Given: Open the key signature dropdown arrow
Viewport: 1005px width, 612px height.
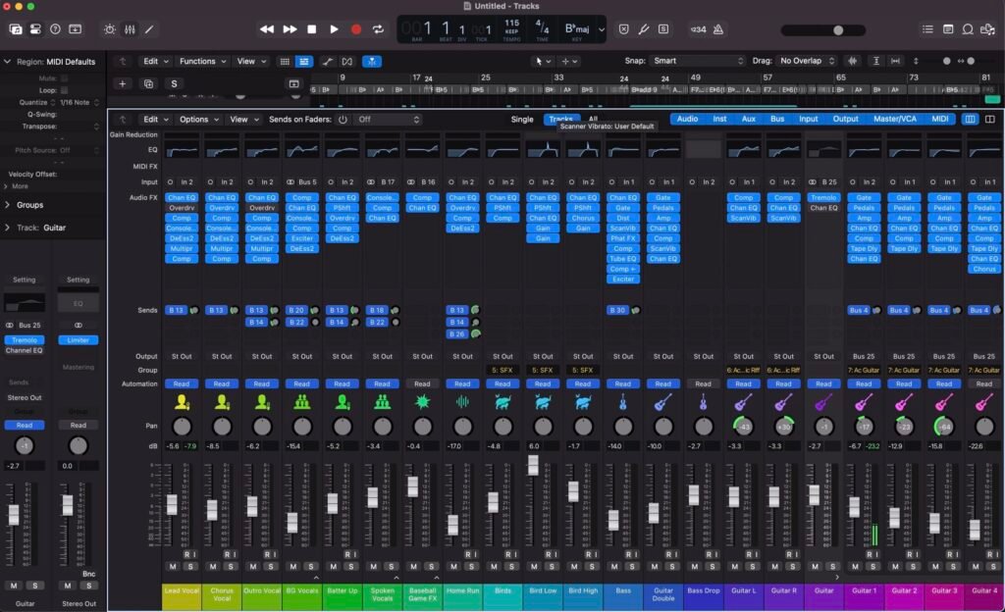Looking at the screenshot, I should click(x=602, y=29).
